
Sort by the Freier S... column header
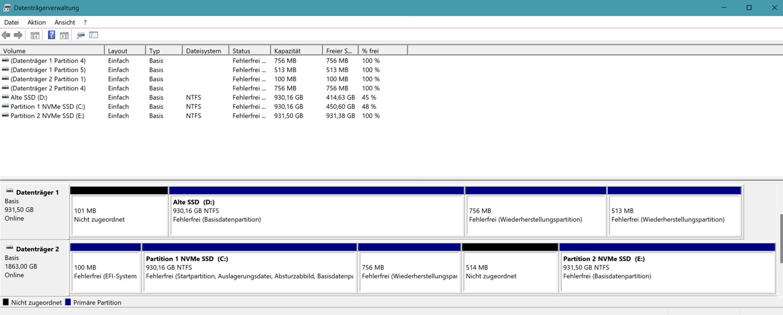click(x=341, y=51)
